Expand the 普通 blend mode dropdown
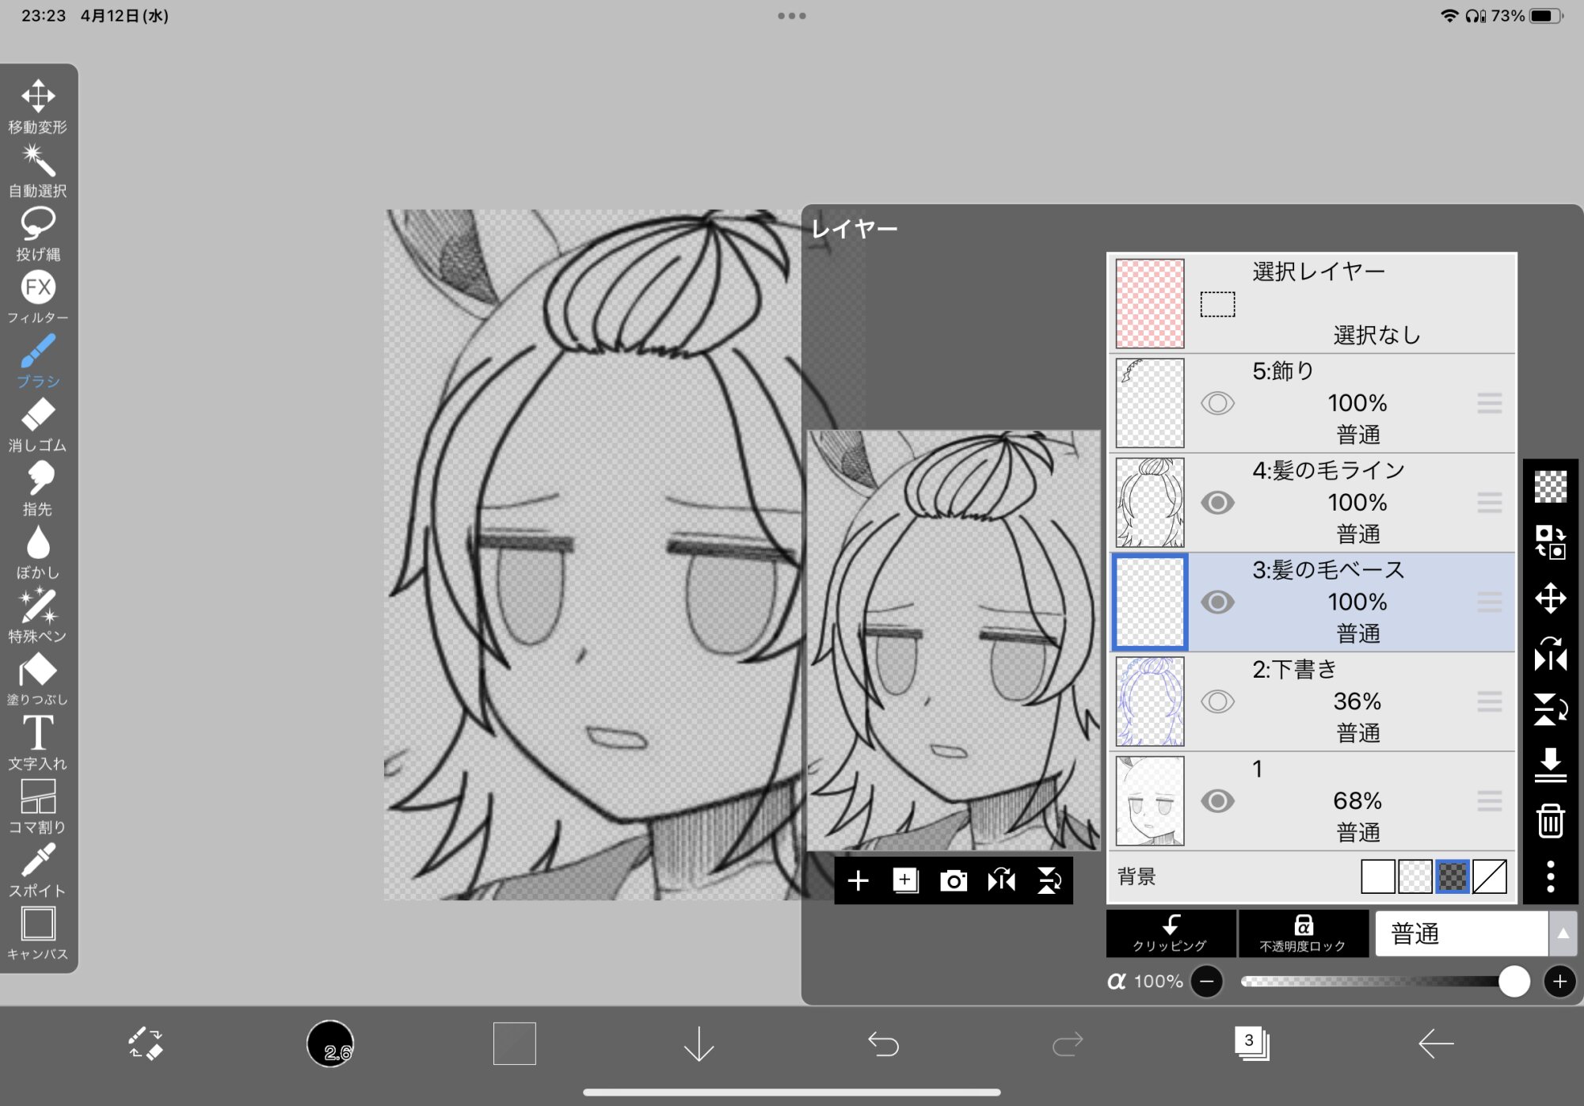The image size is (1584, 1106). click(x=1562, y=933)
